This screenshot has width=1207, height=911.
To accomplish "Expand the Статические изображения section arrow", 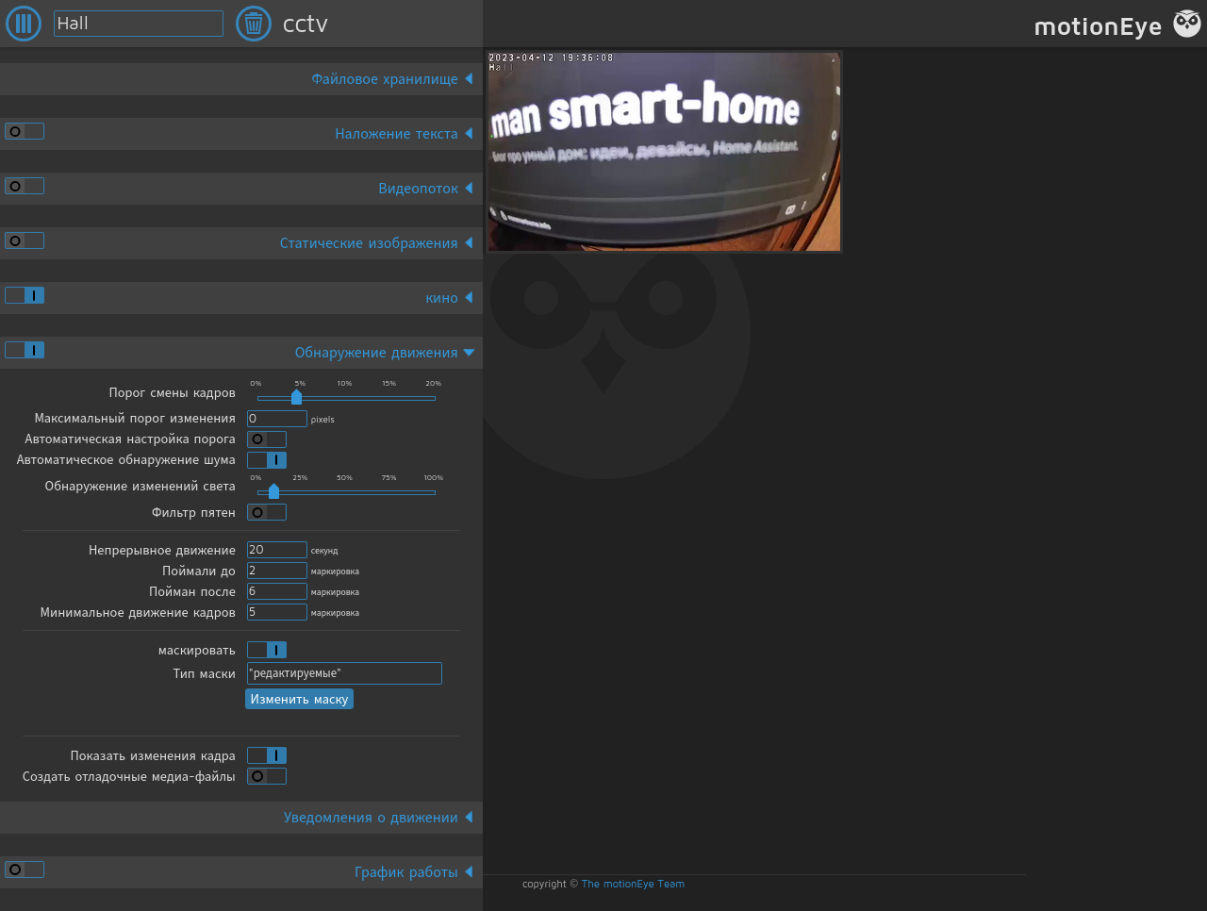I will (x=469, y=243).
